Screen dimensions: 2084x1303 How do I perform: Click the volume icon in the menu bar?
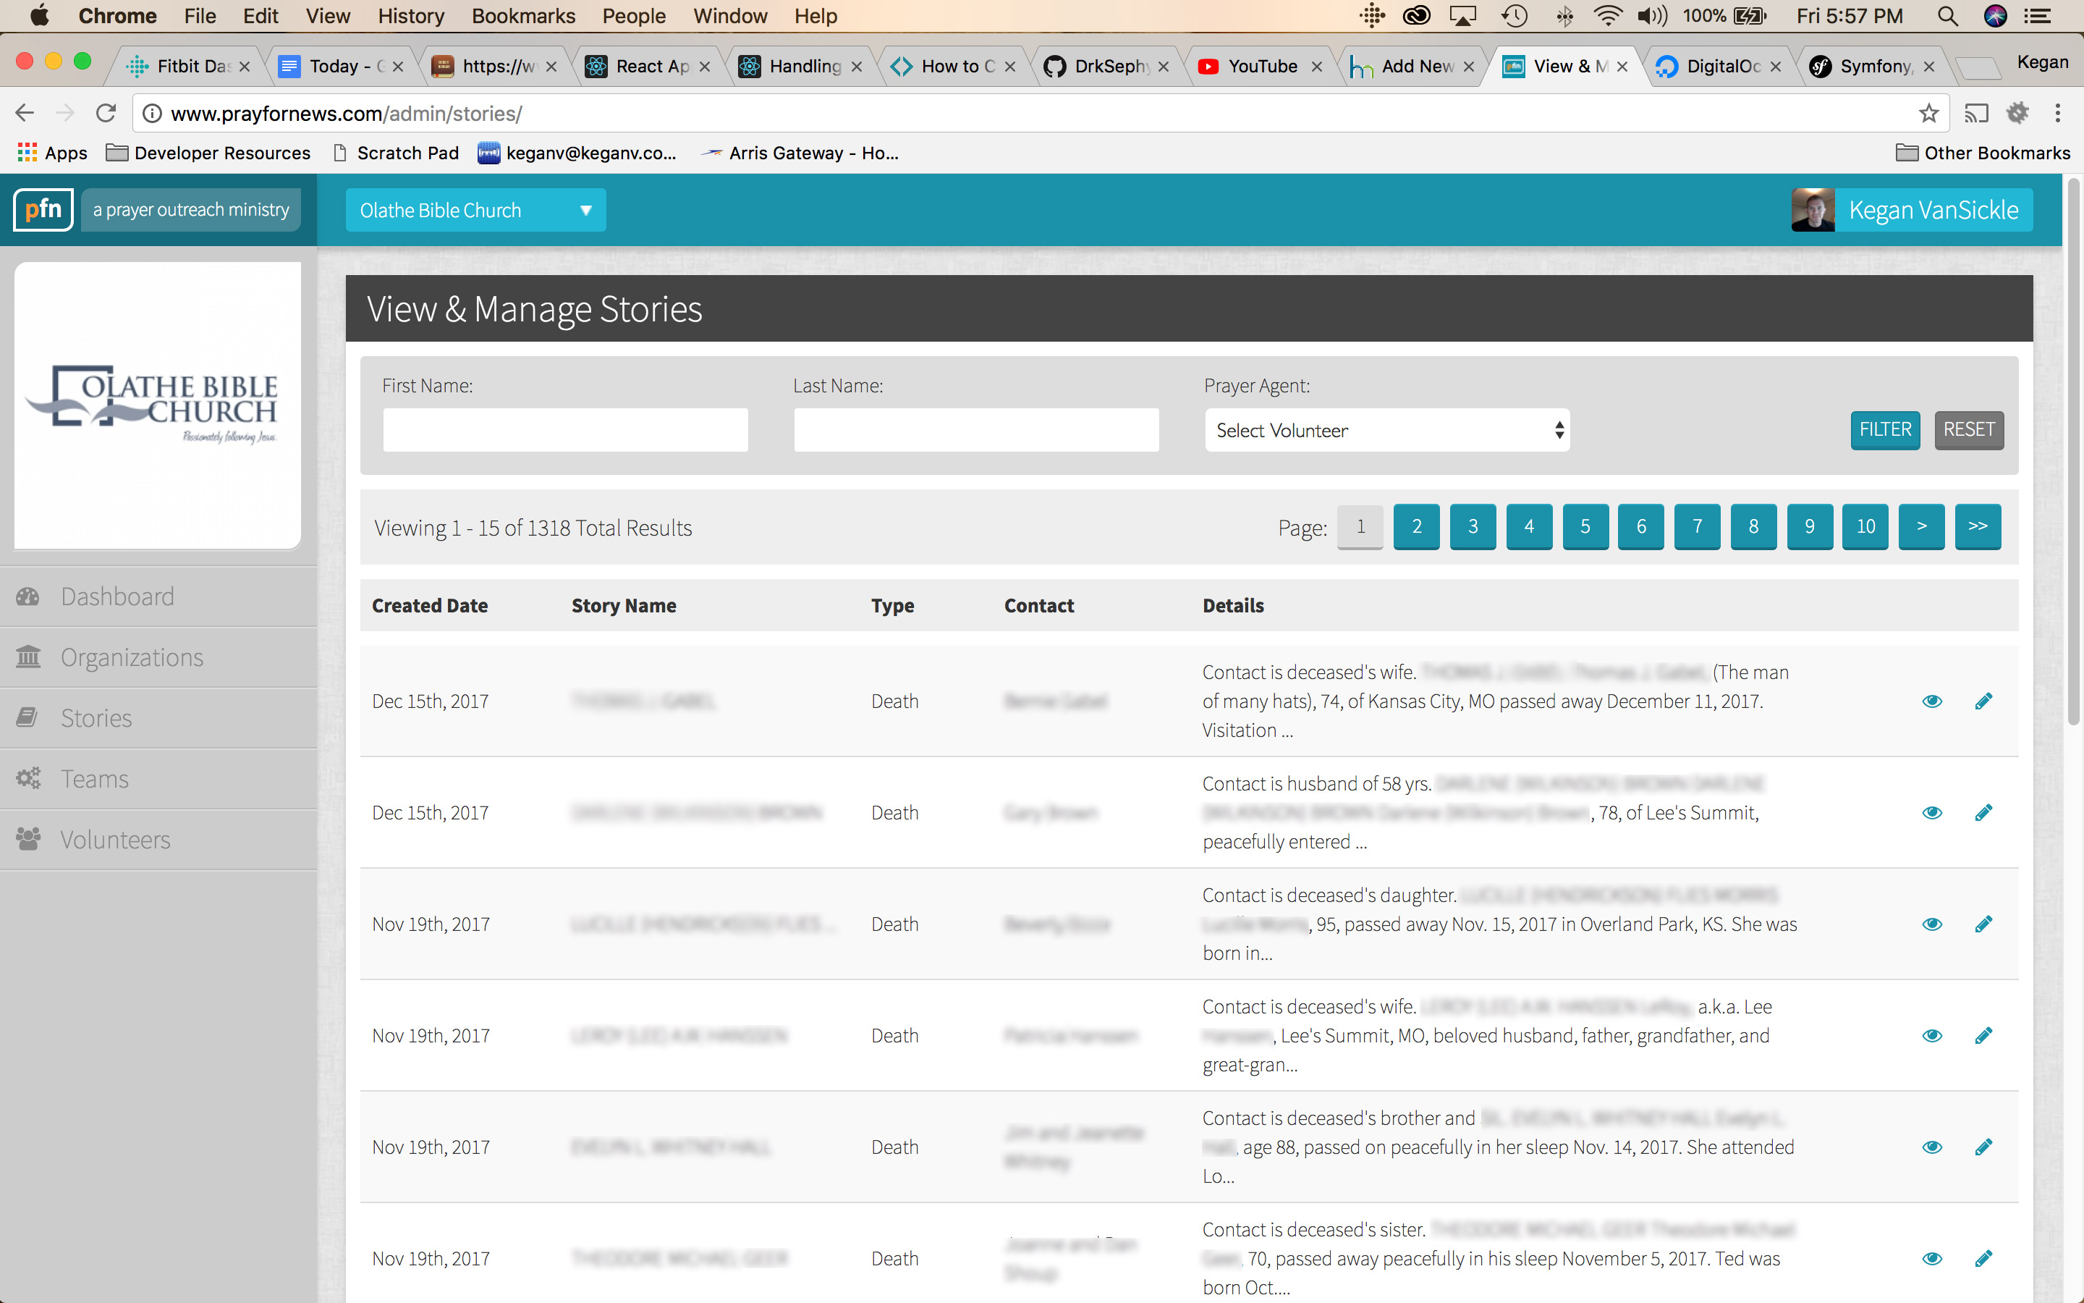click(x=1653, y=15)
